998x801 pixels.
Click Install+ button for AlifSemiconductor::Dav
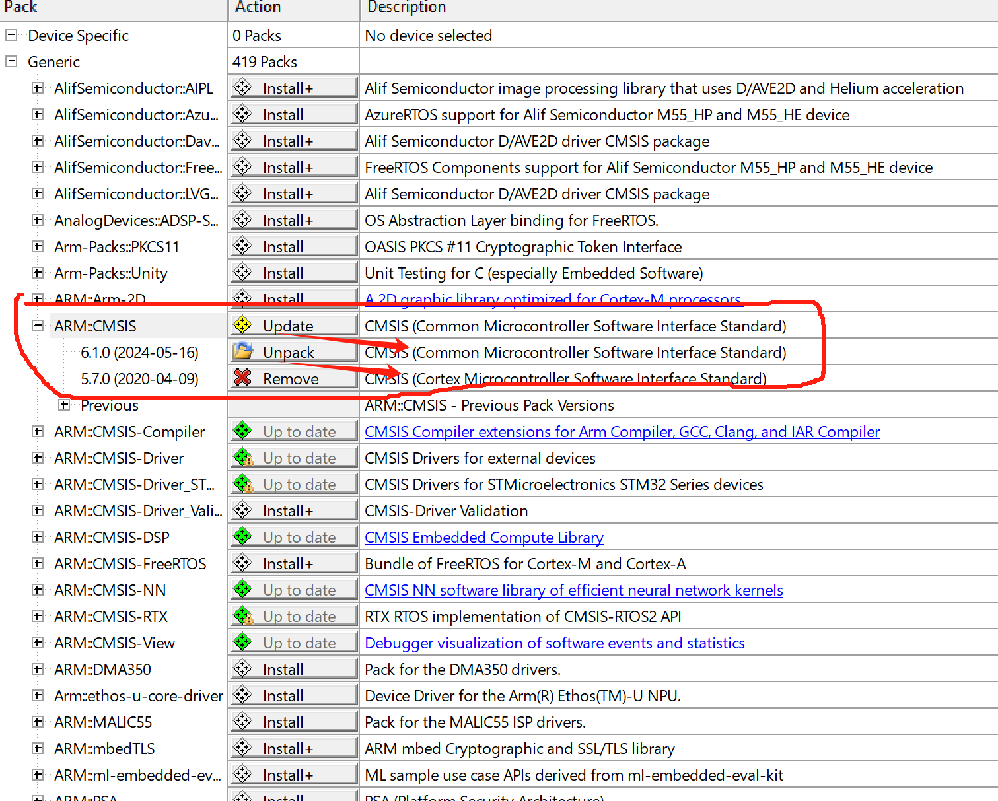tap(294, 141)
